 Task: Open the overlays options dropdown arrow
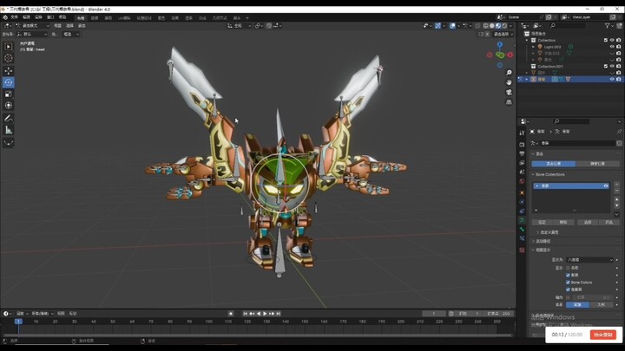(458, 25)
